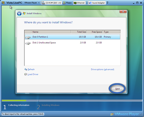This screenshot has height=117, width=144.
Task: Click the Load Driver disc icon
Action: (x=26, y=74)
